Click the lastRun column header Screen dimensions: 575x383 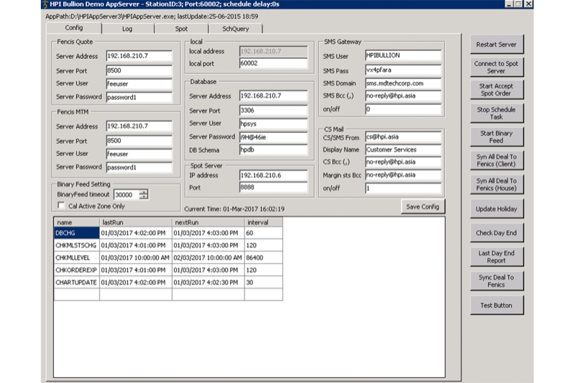point(136,222)
